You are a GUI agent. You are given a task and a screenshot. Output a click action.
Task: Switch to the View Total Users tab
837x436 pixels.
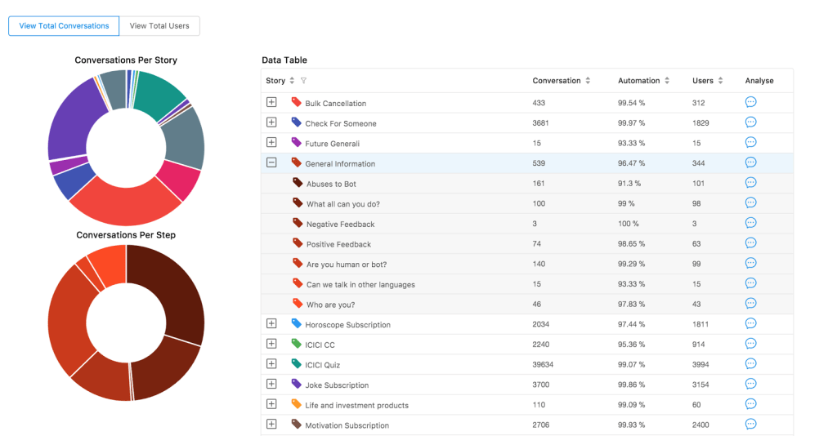pos(159,26)
